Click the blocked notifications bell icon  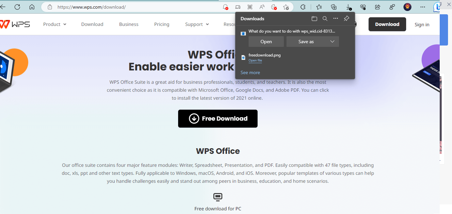coord(225,7)
